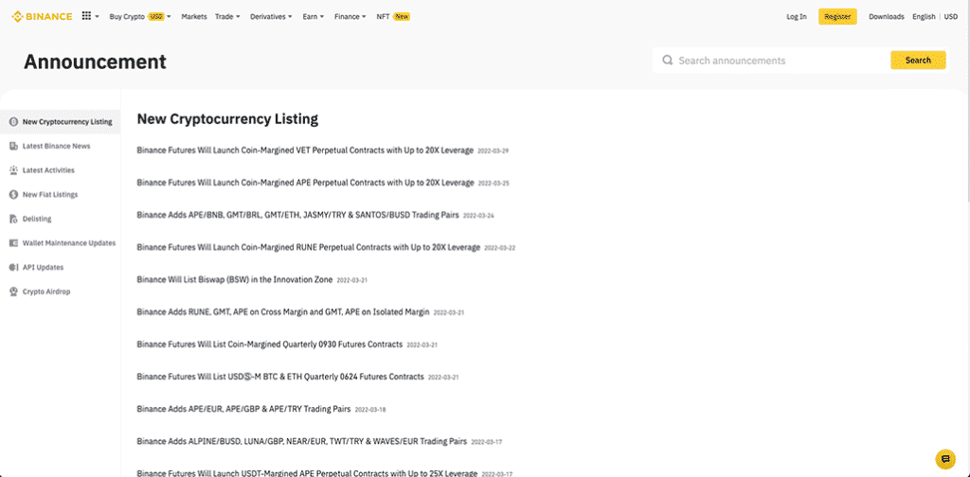Click the Crypto Airdrop sidebar icon
Screen dimensions: 970x477
(x=13, y=291)
